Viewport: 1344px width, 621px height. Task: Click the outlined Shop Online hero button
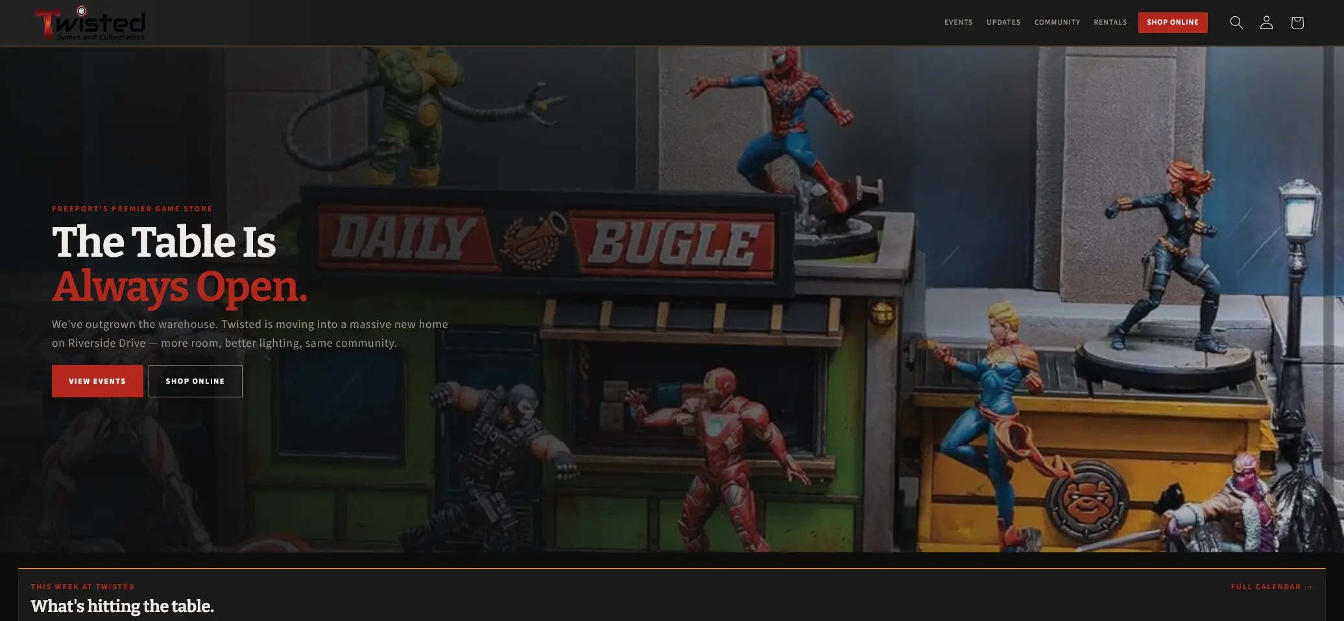[x=195, y=381]
